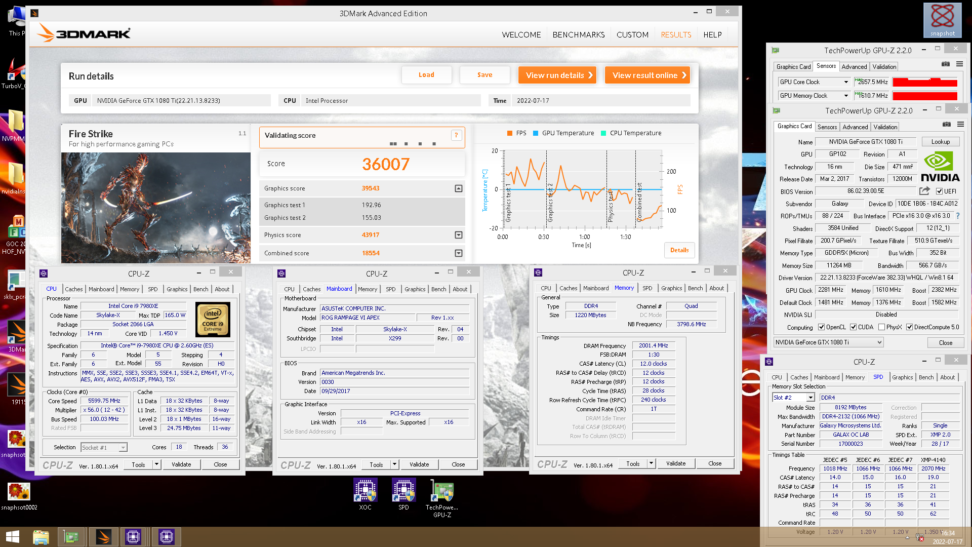Click View run details button

[x=557, y=75]
